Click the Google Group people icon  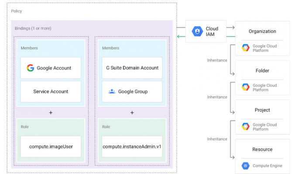pyautogui.click(x=112, y=91)
